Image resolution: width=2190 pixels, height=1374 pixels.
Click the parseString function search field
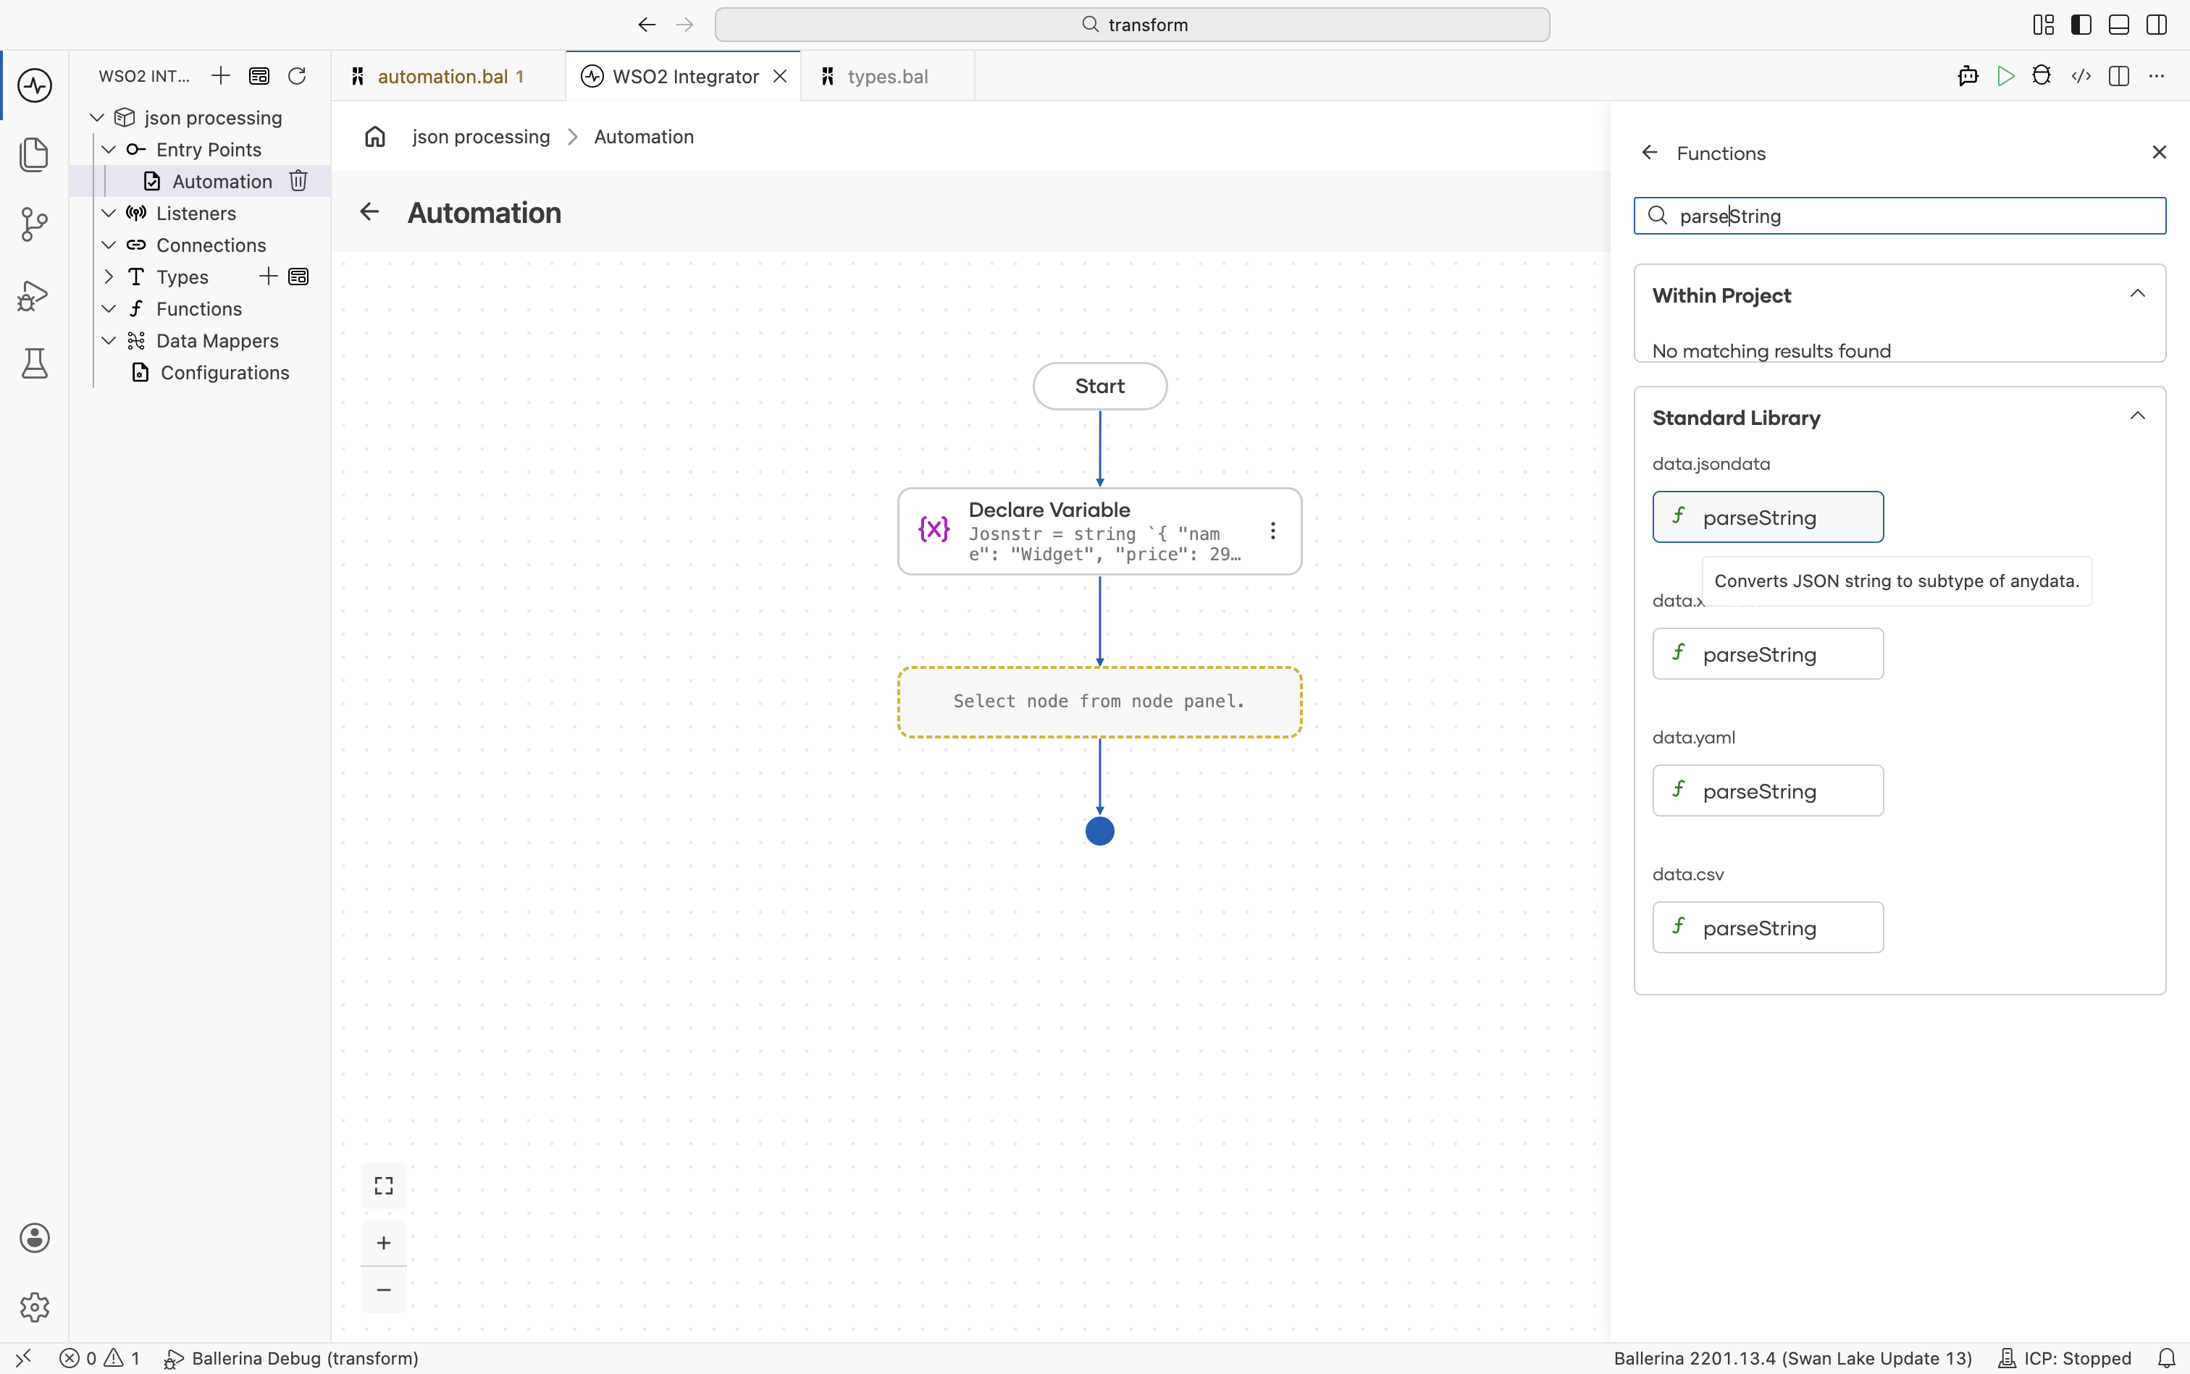click(x=1899, y=216)
